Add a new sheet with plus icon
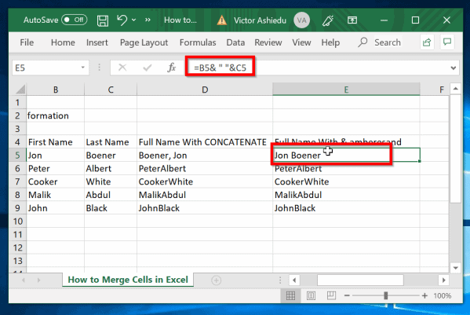470x315 pixels. coord(216,280)
